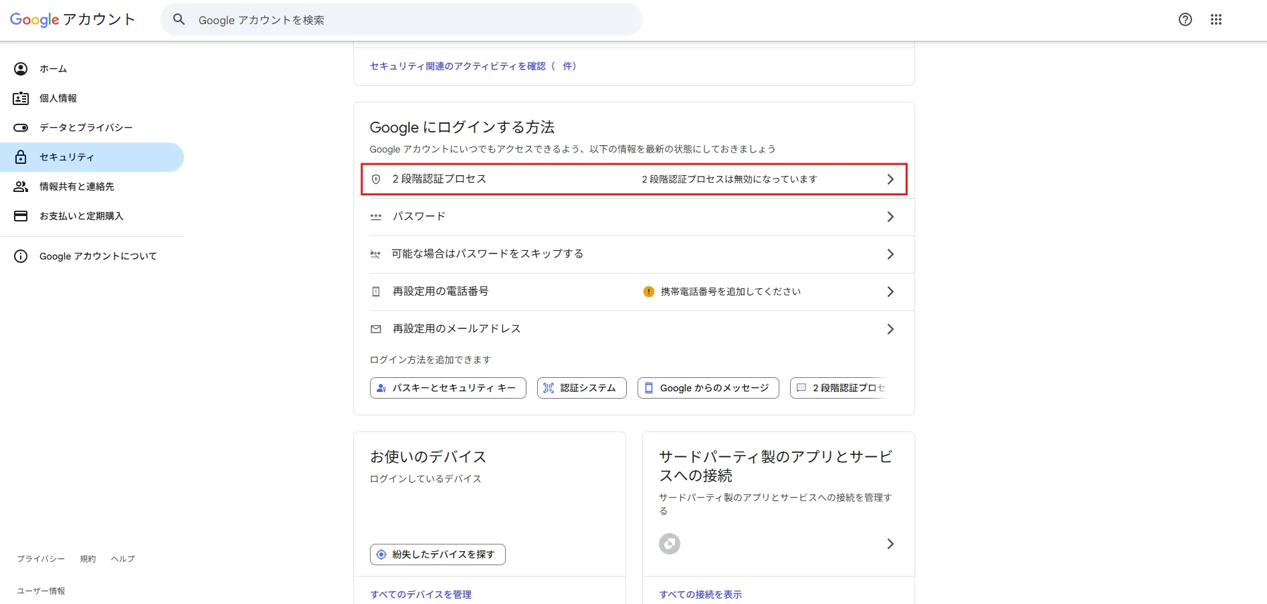Click the shield icon beside 2 段階認証プロセス
The height and width of the screenshot is (604, 1267).
(x=376, y=179)
